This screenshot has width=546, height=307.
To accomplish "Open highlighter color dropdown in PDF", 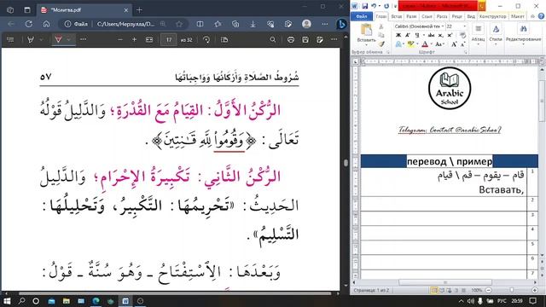I will pyautogui.click(x=68, y=40).
